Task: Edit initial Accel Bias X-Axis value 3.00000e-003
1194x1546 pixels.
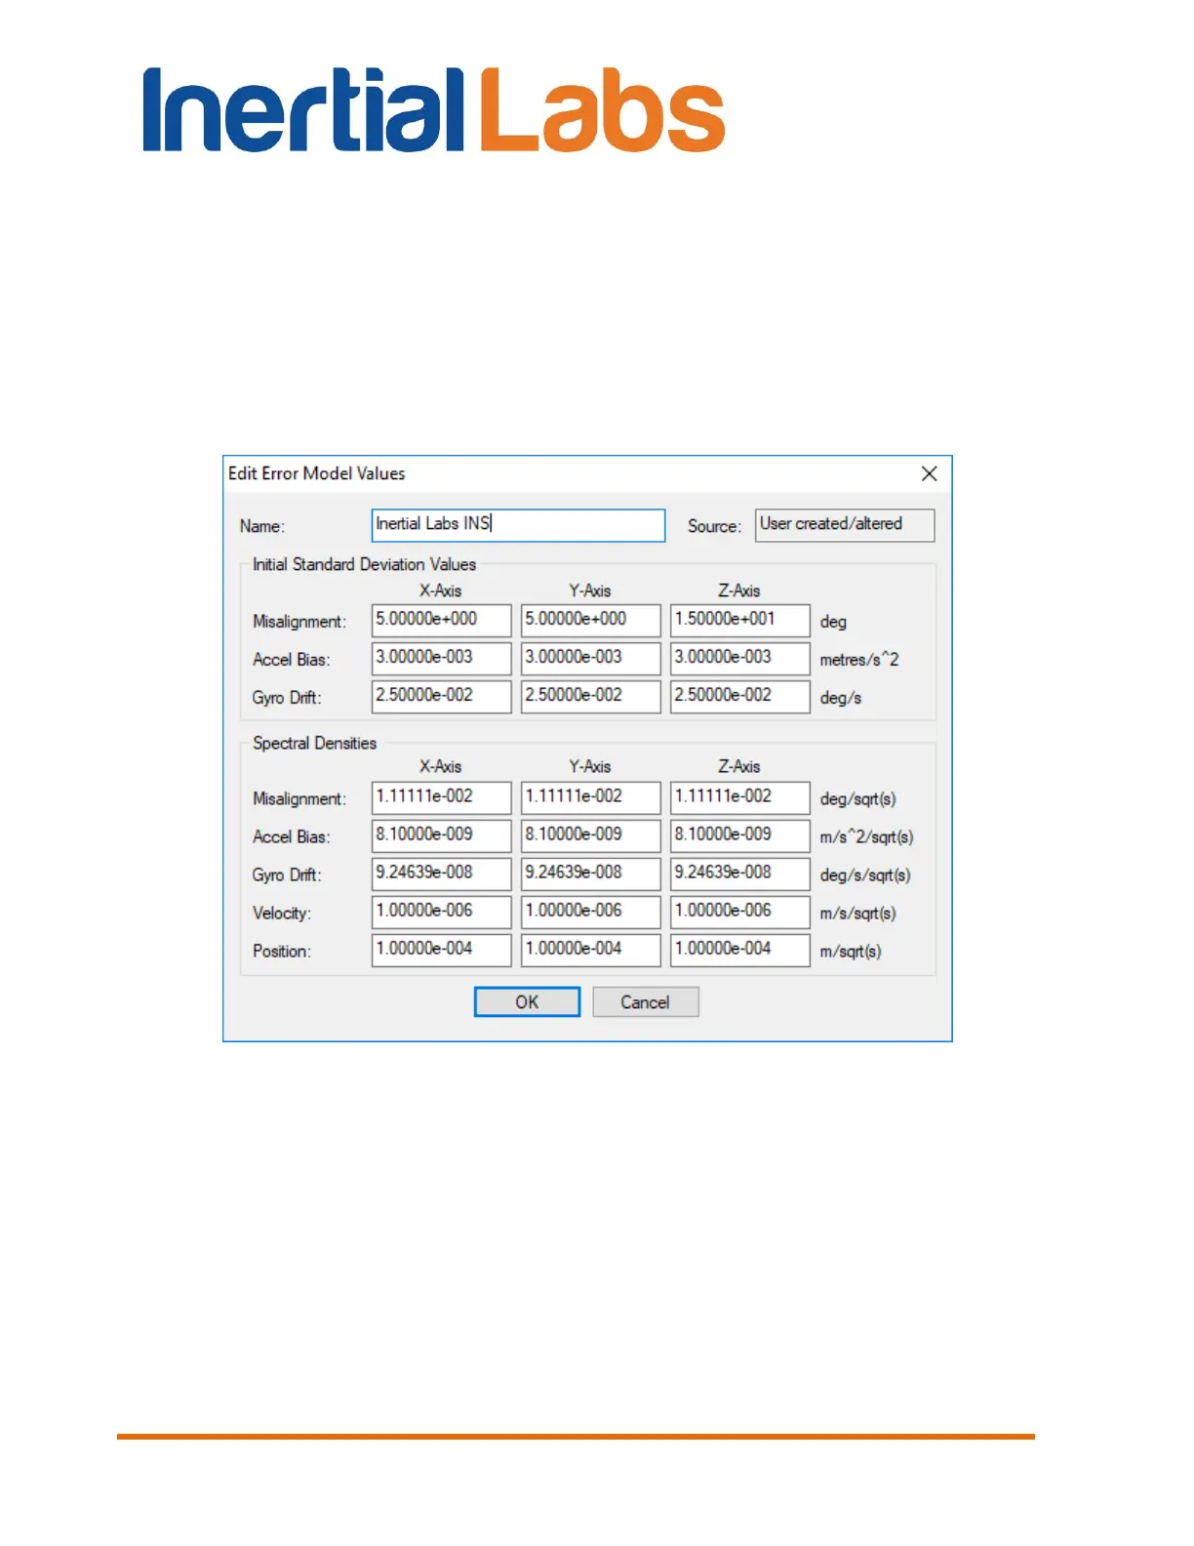Action: click(x=441, y=658)
